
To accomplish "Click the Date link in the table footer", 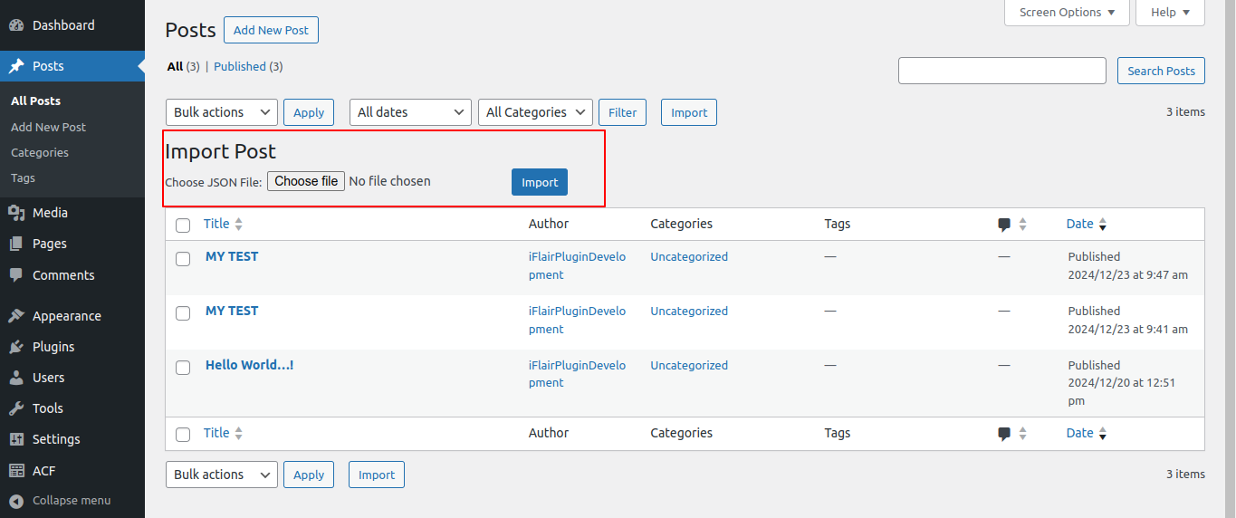I will pos(1079,433).
